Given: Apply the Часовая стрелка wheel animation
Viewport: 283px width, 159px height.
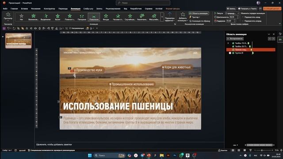Looking at the screenshot, I should point(118,17).
